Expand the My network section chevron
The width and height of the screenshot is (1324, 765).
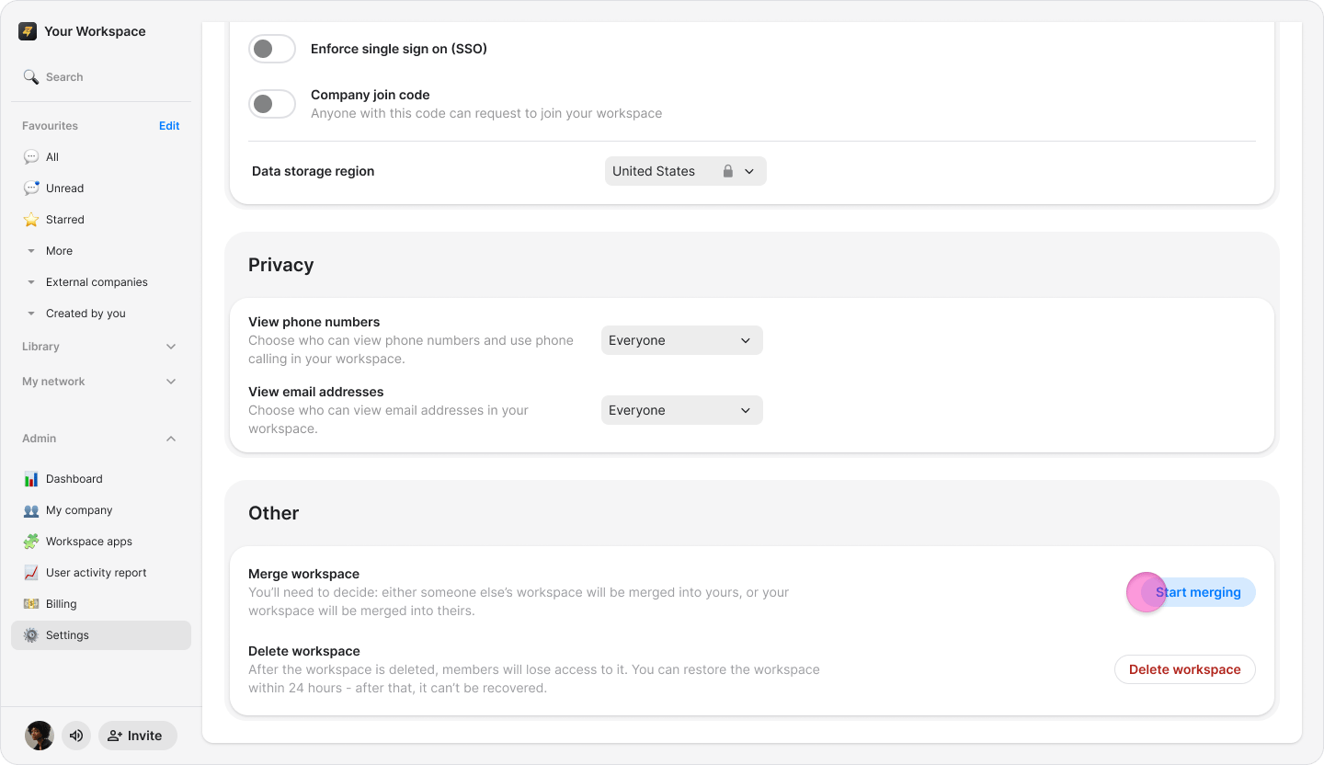(x=171, y=382)
